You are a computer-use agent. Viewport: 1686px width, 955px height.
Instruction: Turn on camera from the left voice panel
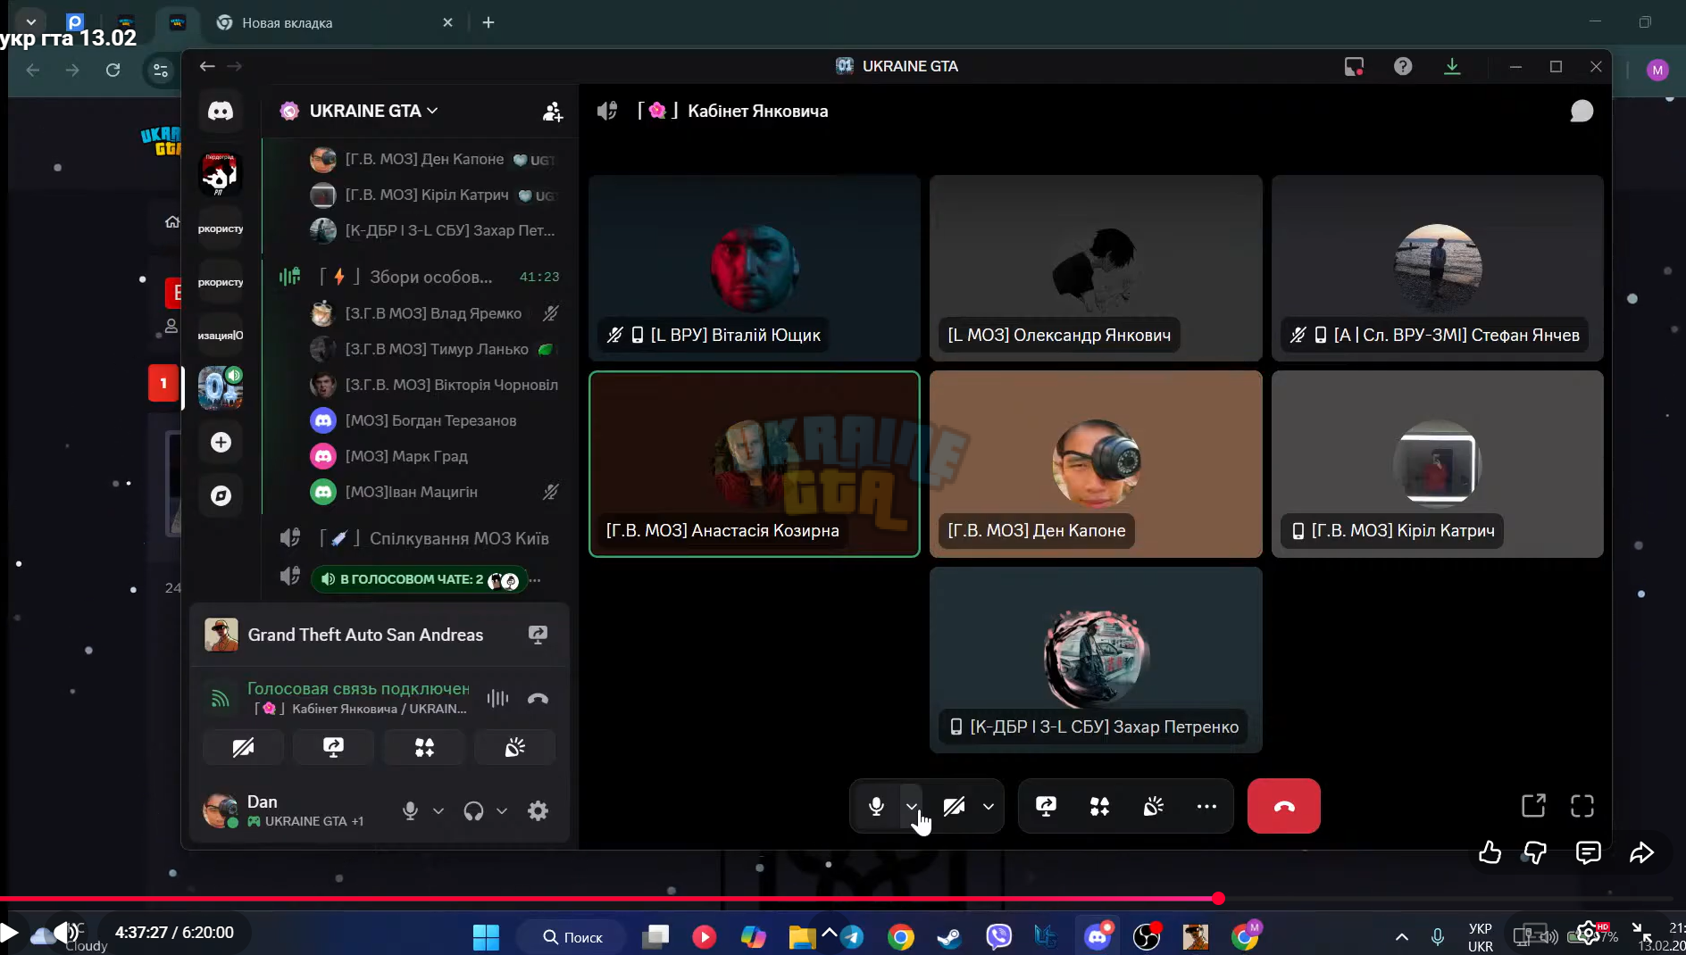[x=243, y=747]
